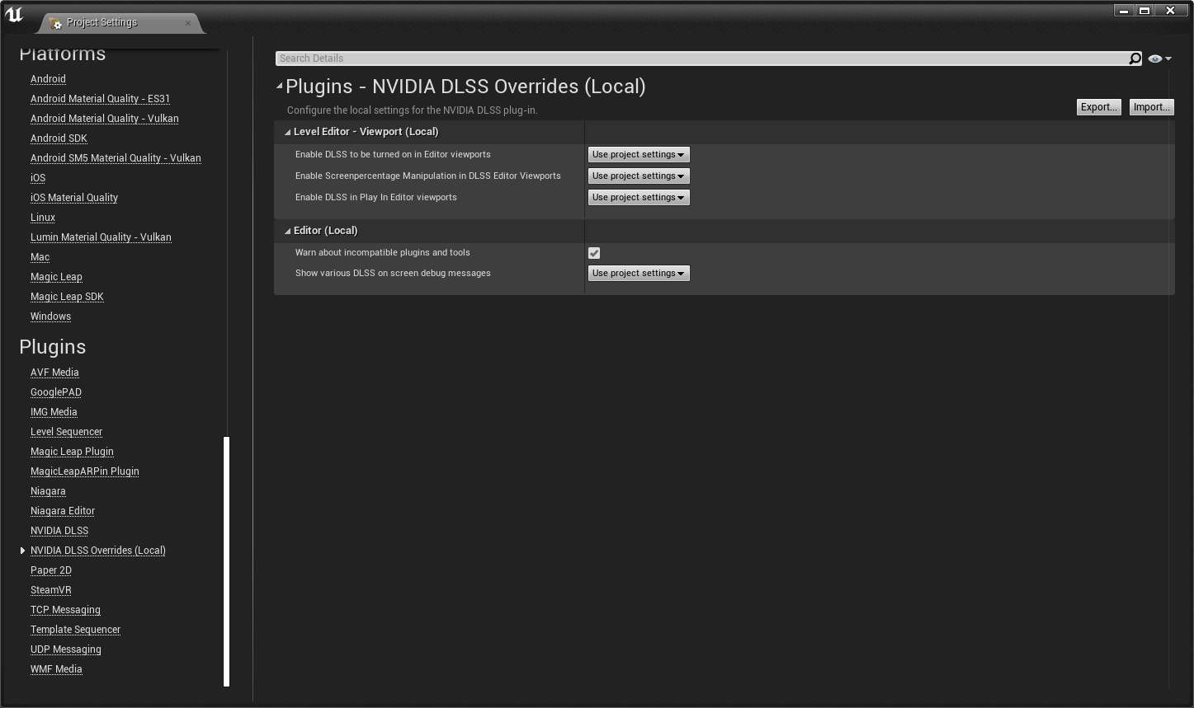The image size is (1194, 708).
Task: Open dropdown for Enable DLSS in Editor viewports
Action: 639,154
